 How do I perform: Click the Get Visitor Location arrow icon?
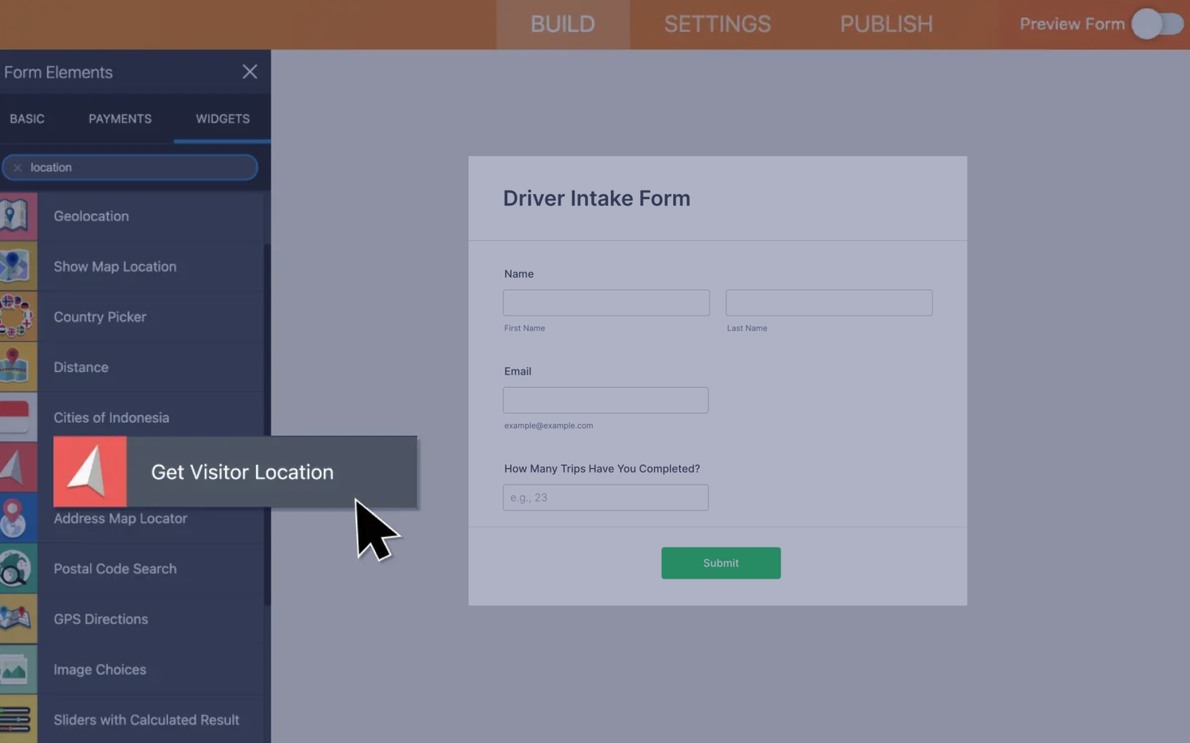tap(90, 472)
